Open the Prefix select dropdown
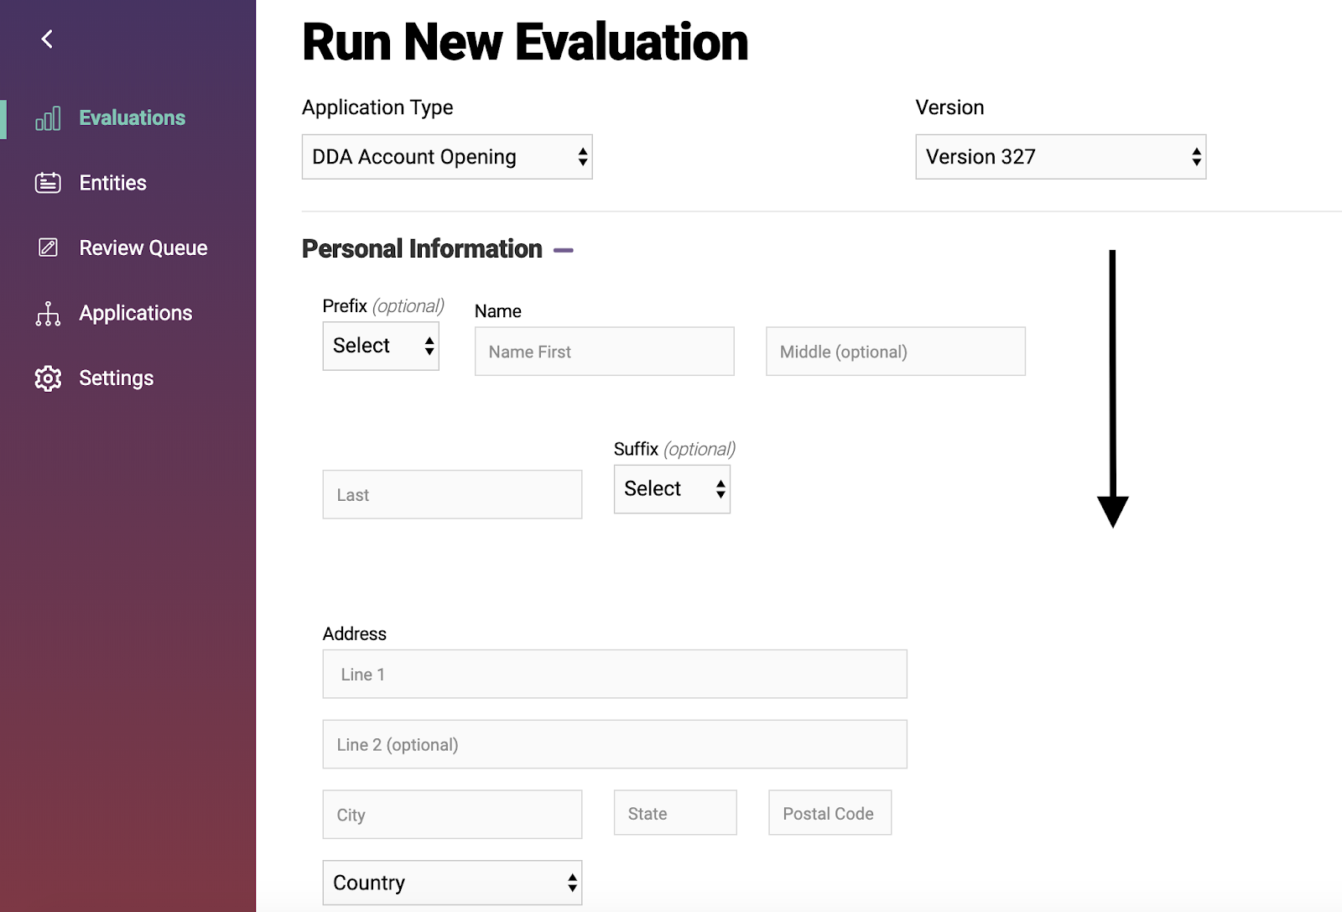 pyautogui.click(x=381, y=346)
